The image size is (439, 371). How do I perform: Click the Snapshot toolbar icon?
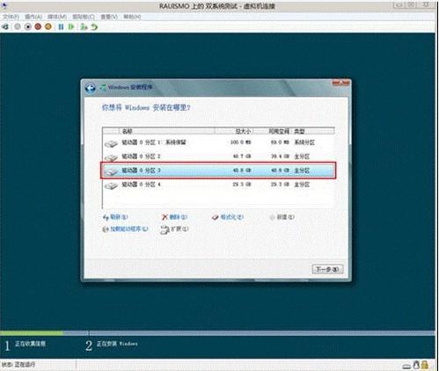[x=84, y=27]
